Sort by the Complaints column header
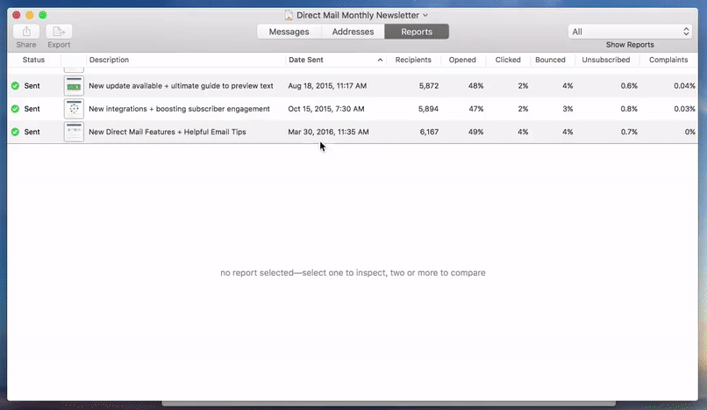707x410 pixels. coord(668,60)
